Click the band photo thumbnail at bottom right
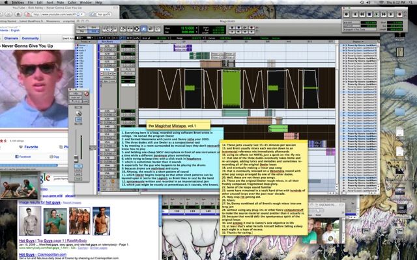 coord(322,231)
